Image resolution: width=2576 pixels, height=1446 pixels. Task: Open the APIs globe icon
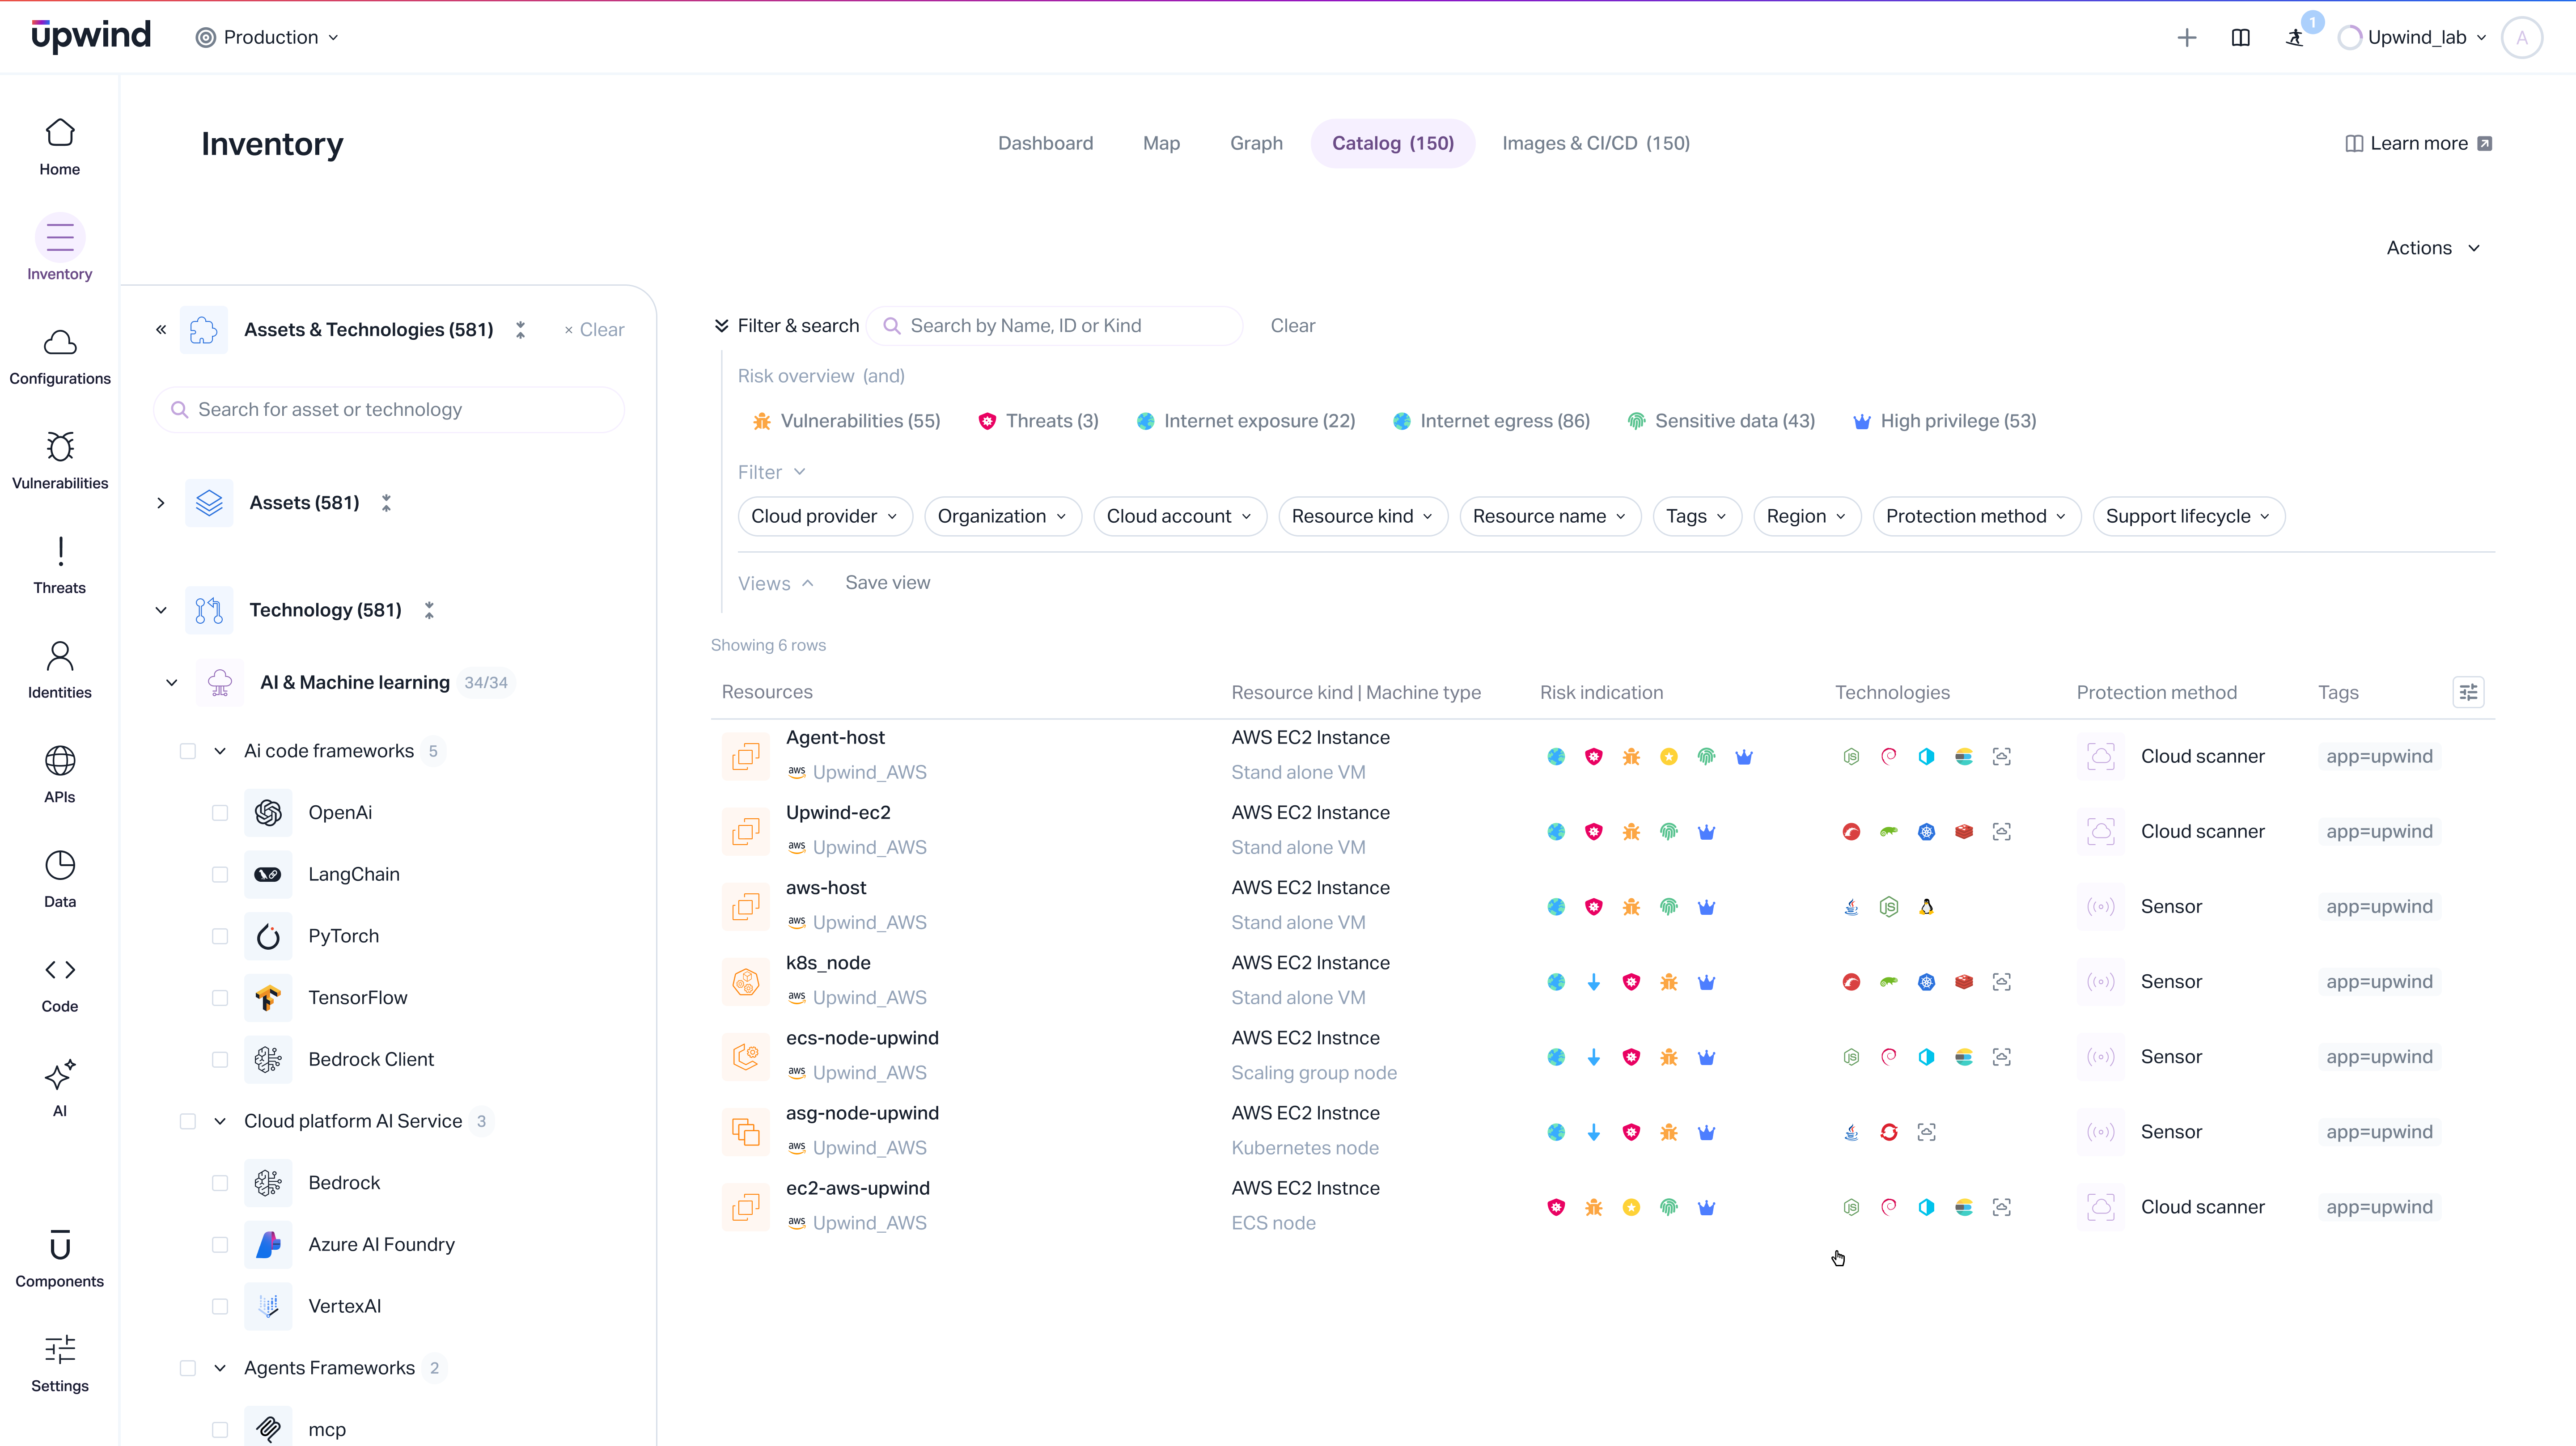60,761
